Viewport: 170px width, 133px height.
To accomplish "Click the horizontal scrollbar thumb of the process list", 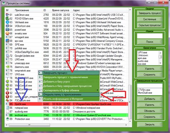I will pyautogui.click(x=29, y=125).
